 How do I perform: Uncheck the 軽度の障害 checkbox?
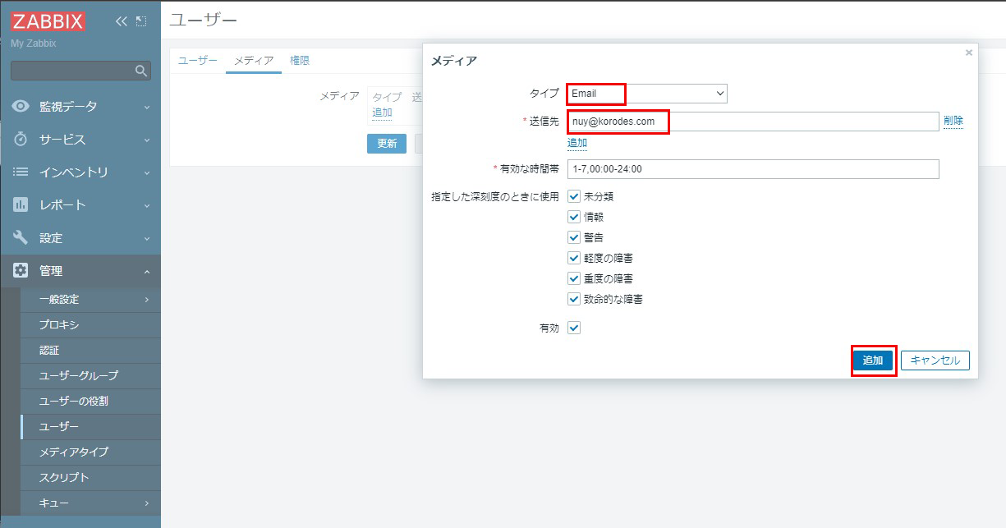574,259
